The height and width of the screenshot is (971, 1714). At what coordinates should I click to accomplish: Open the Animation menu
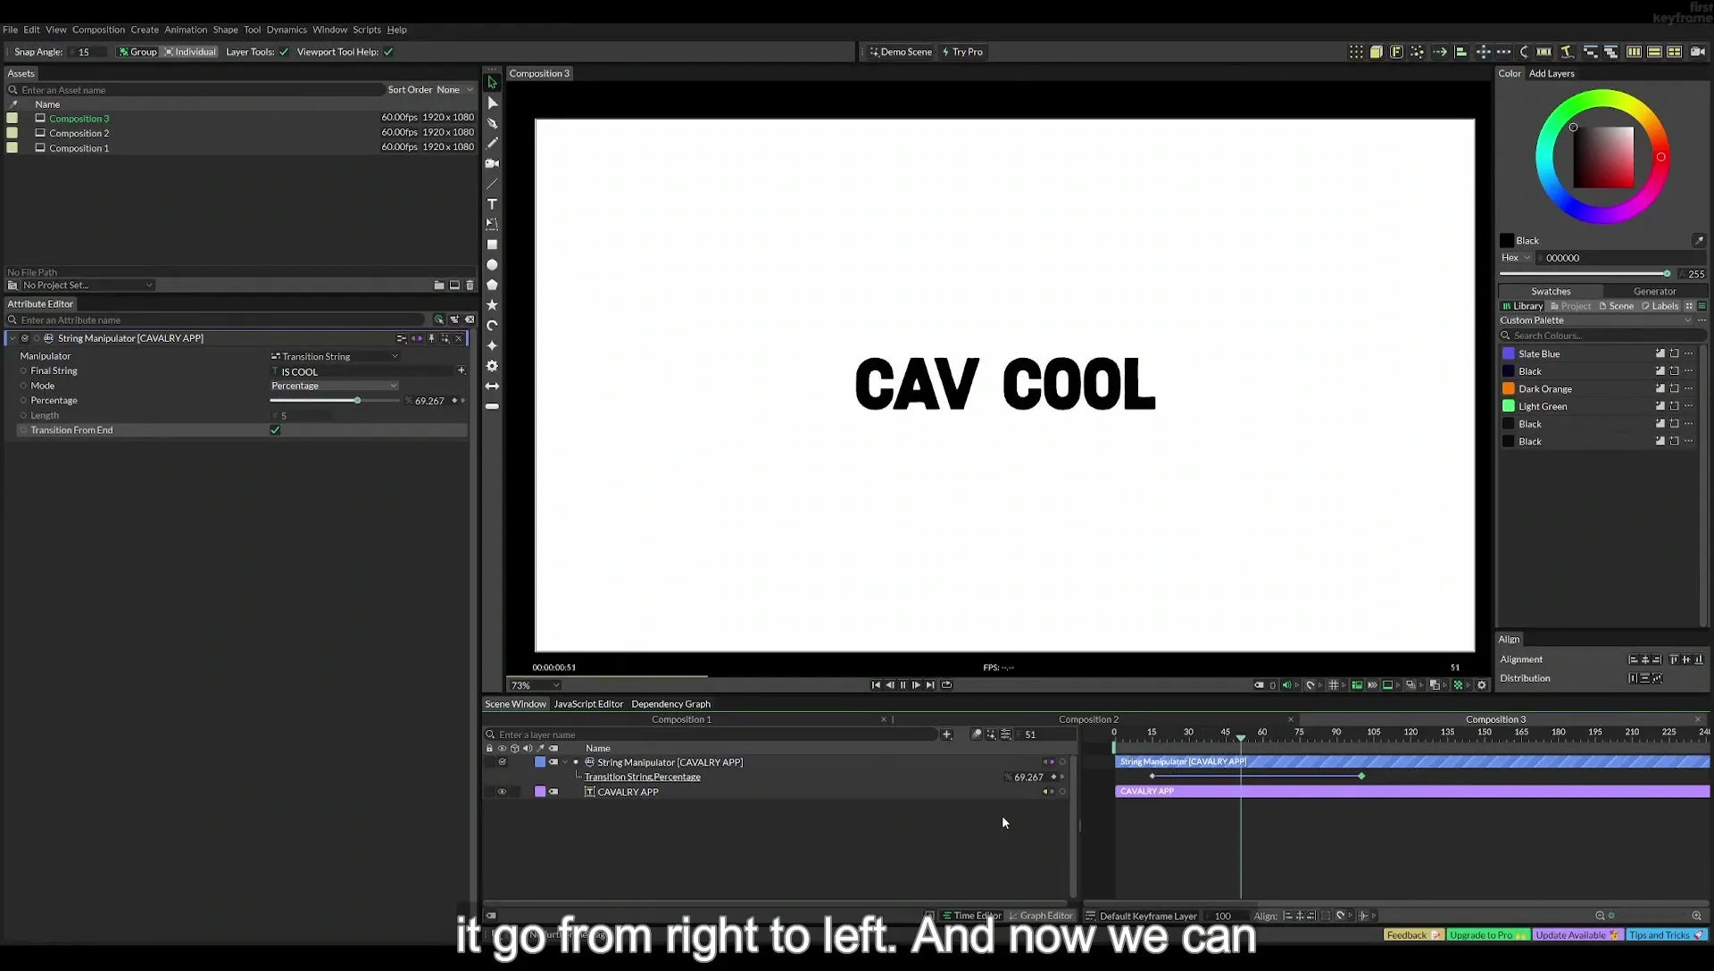tap(186, 29)
